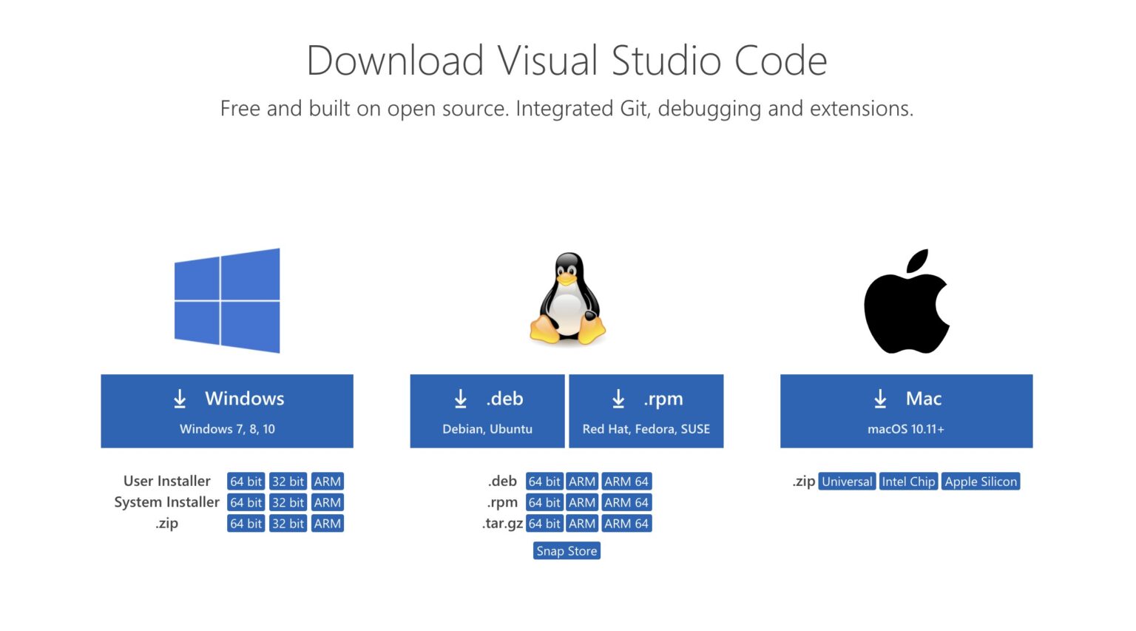Select the Universal Mac .zip download
Viewport: 1136px width, 631px height.
pos(846,481)
